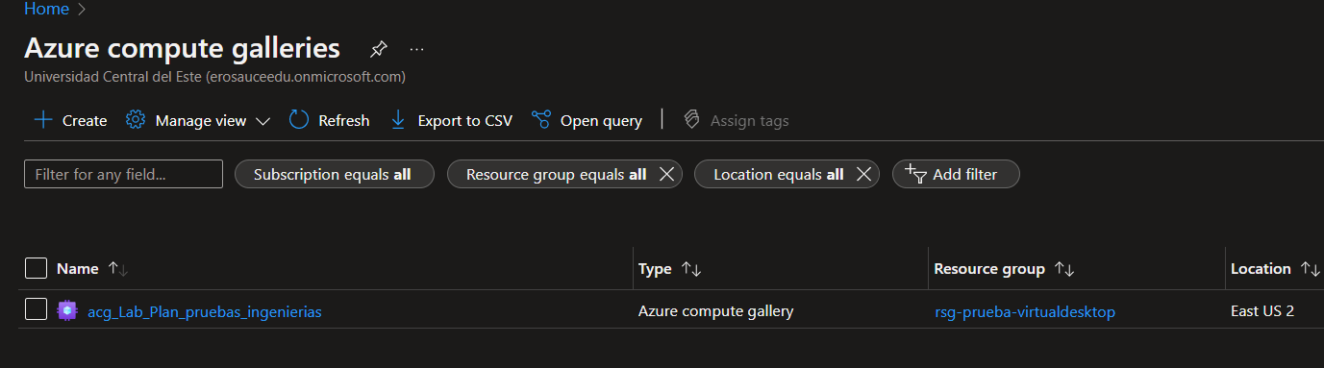Pin the Azure compute galleries page
The height and width of the screenshot is (368, 1324).
click(x=379, y=48)
